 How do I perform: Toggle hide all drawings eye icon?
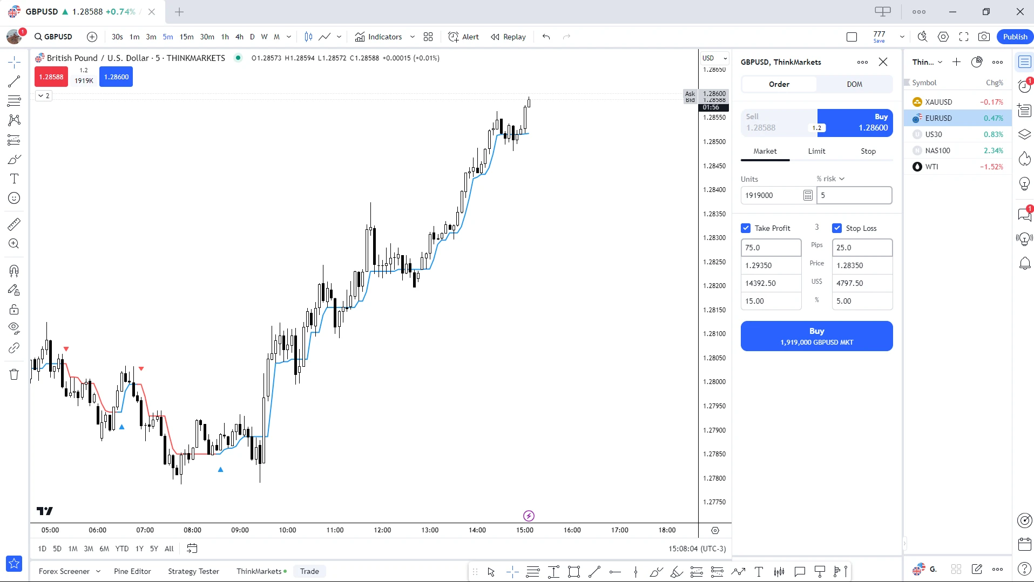14,328
